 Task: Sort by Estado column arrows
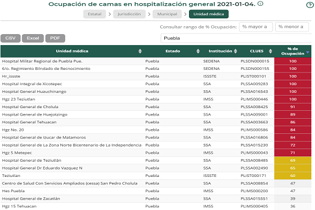(x=198, y=51)
